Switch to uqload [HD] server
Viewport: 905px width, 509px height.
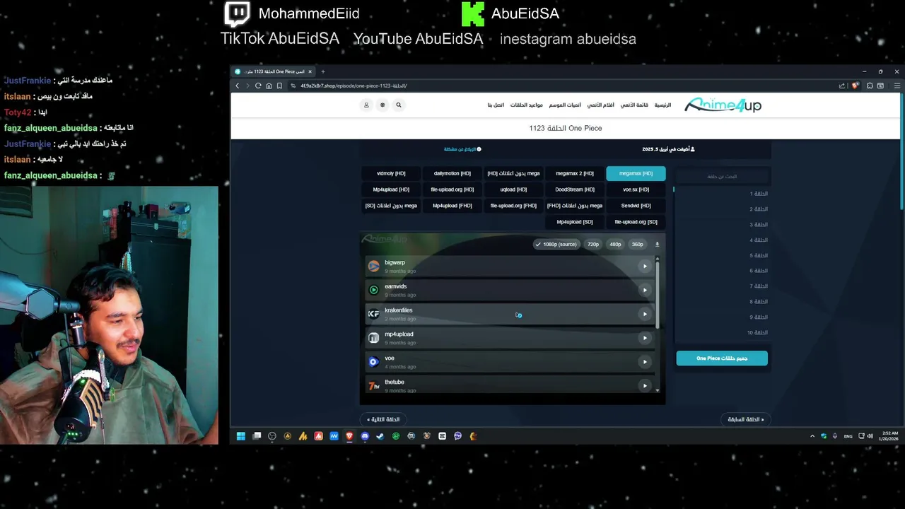click(513, 189)
